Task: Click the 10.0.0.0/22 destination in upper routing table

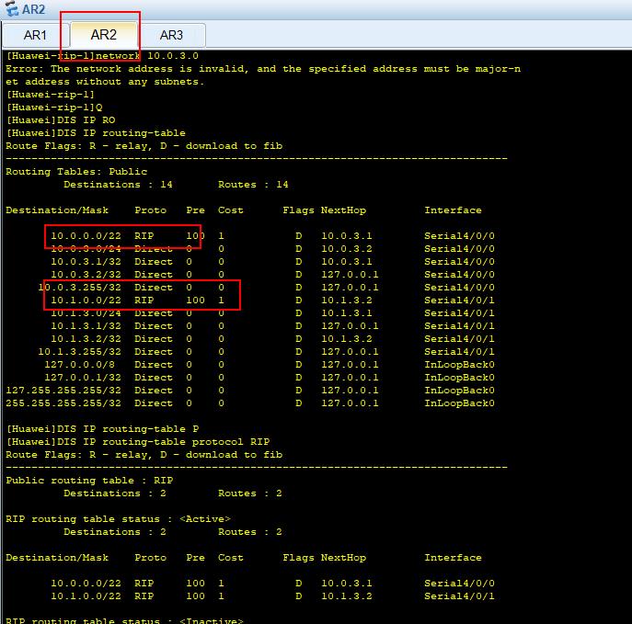Action: pos(86,236)
